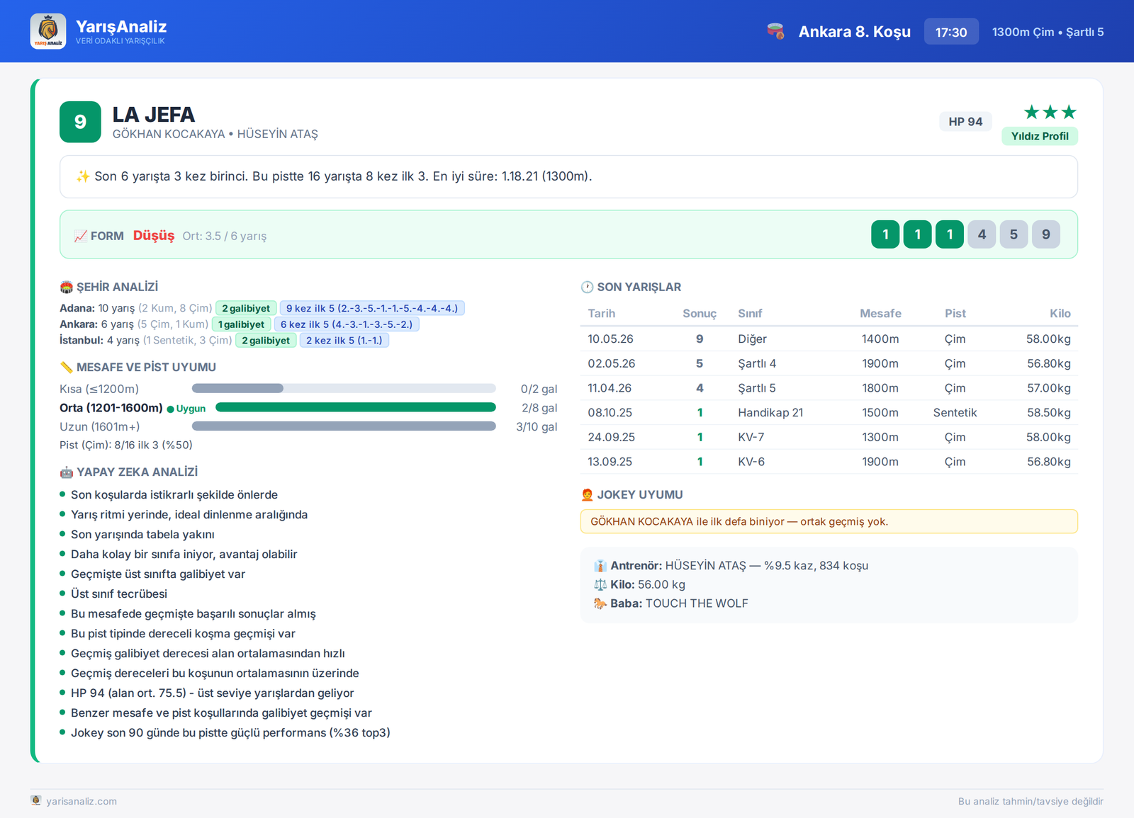Click the Pist column header
This screenshot has height=818, width=1134.
(955, 314)
